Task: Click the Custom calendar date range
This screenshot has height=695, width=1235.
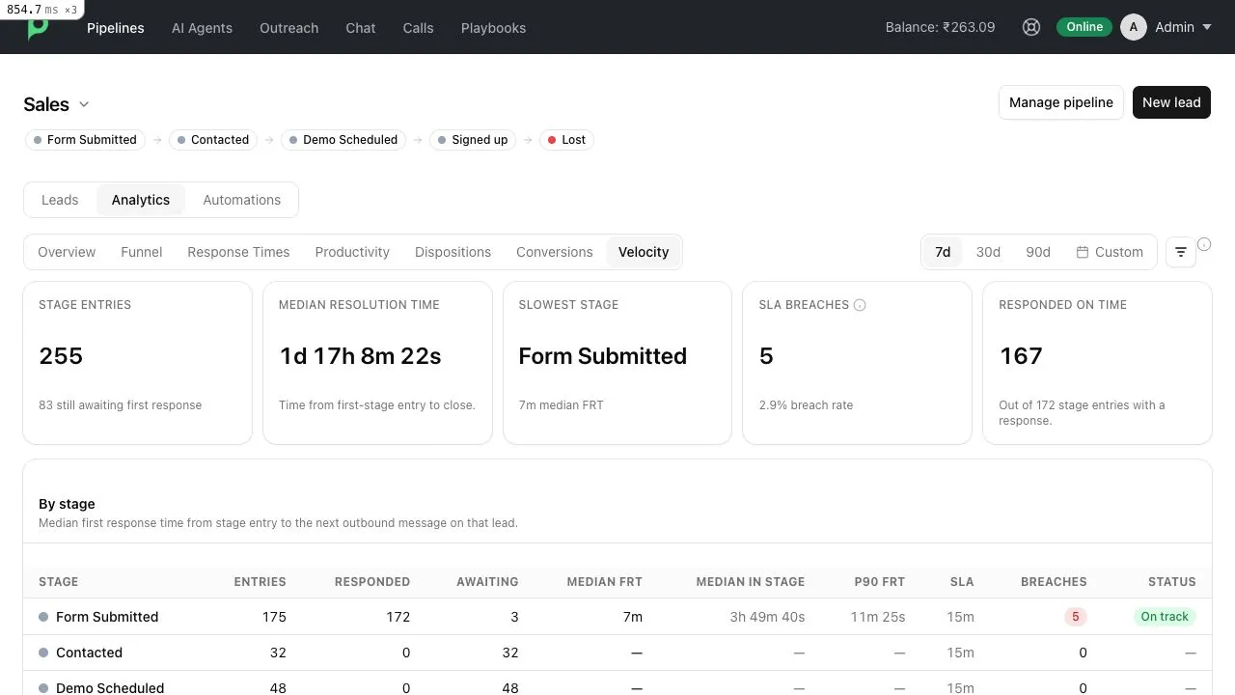Action: tap(1110, 252)
